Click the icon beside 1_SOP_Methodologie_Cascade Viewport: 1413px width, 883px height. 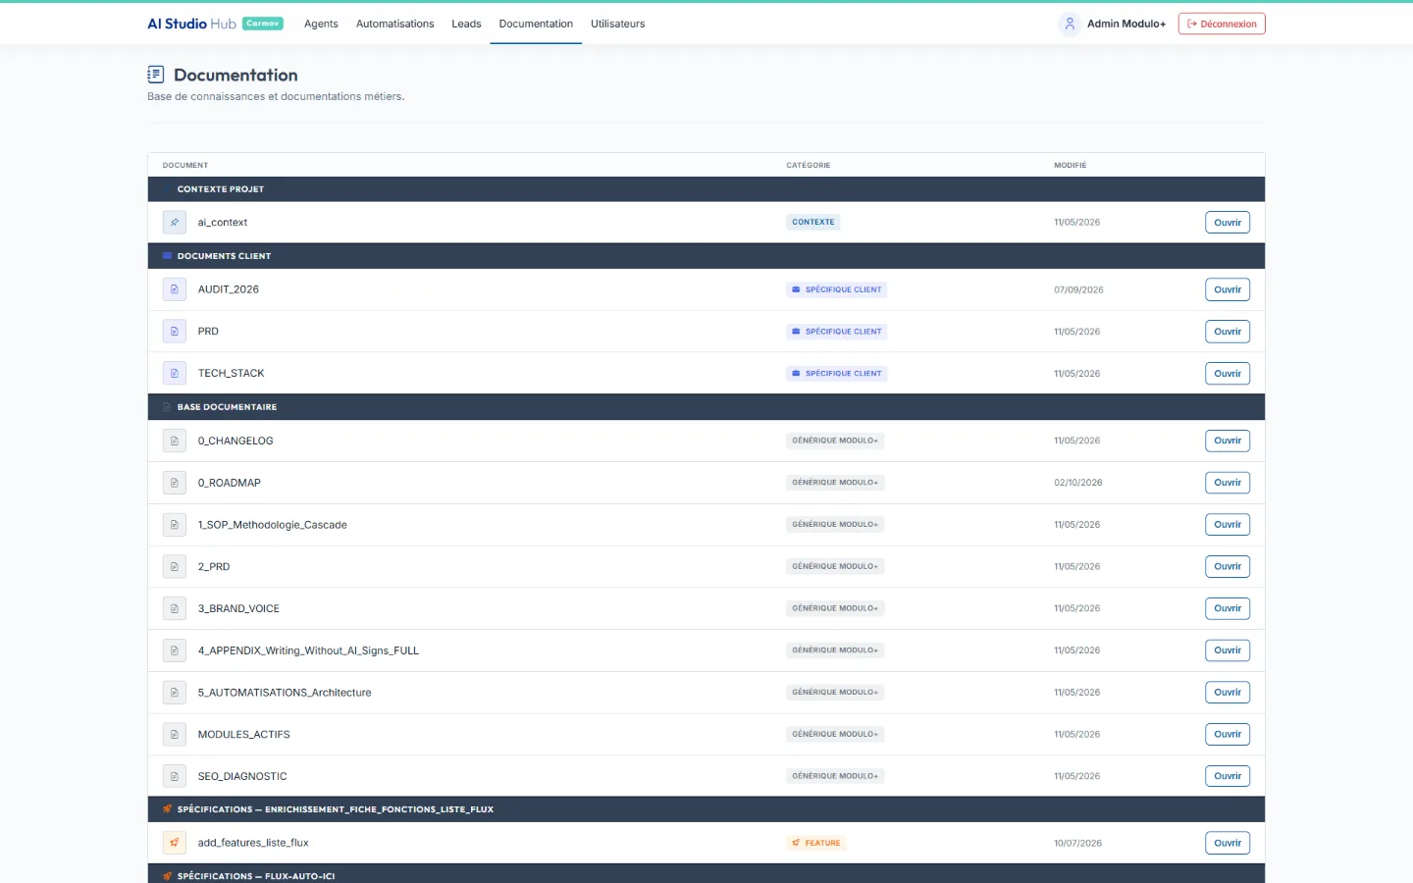pos(175,525)
